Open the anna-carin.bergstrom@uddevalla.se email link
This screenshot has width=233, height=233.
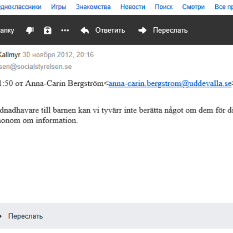170,83
